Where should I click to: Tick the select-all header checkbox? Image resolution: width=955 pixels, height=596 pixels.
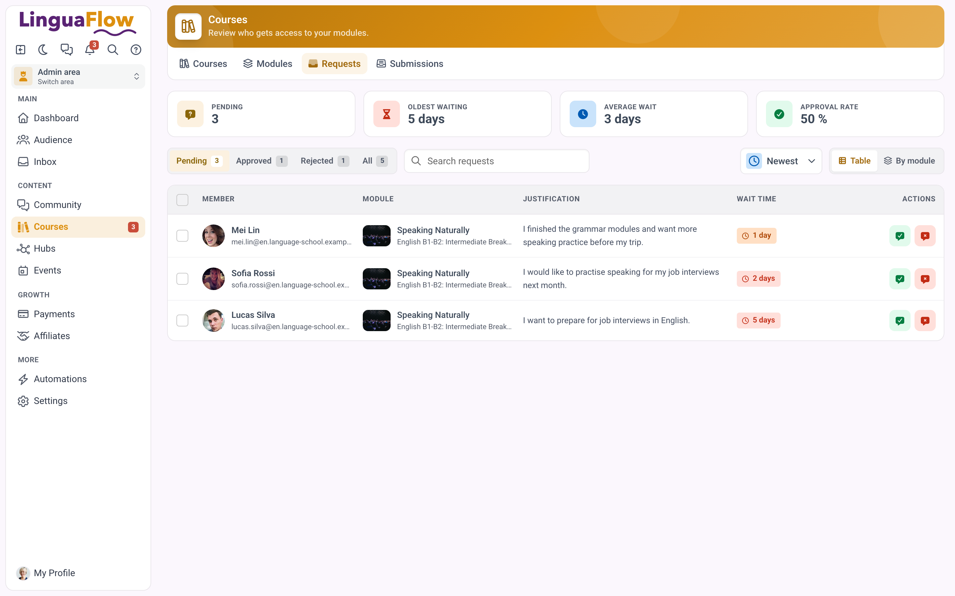click(x=182, y=200)
